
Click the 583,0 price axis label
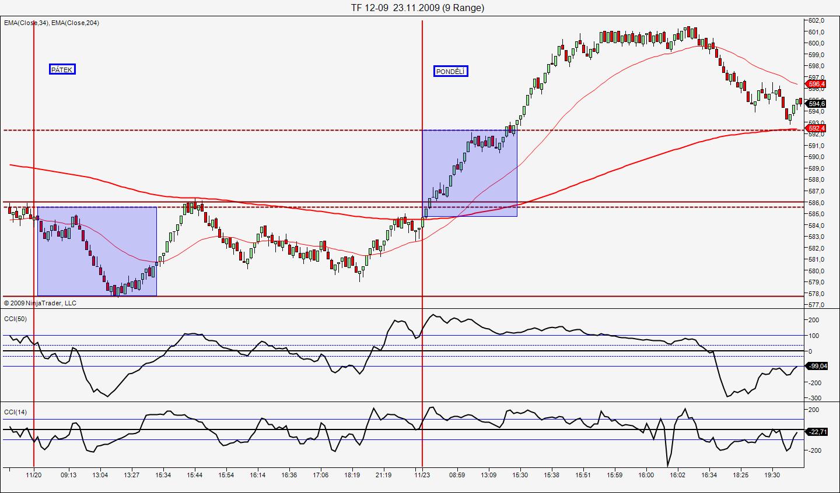816,237
